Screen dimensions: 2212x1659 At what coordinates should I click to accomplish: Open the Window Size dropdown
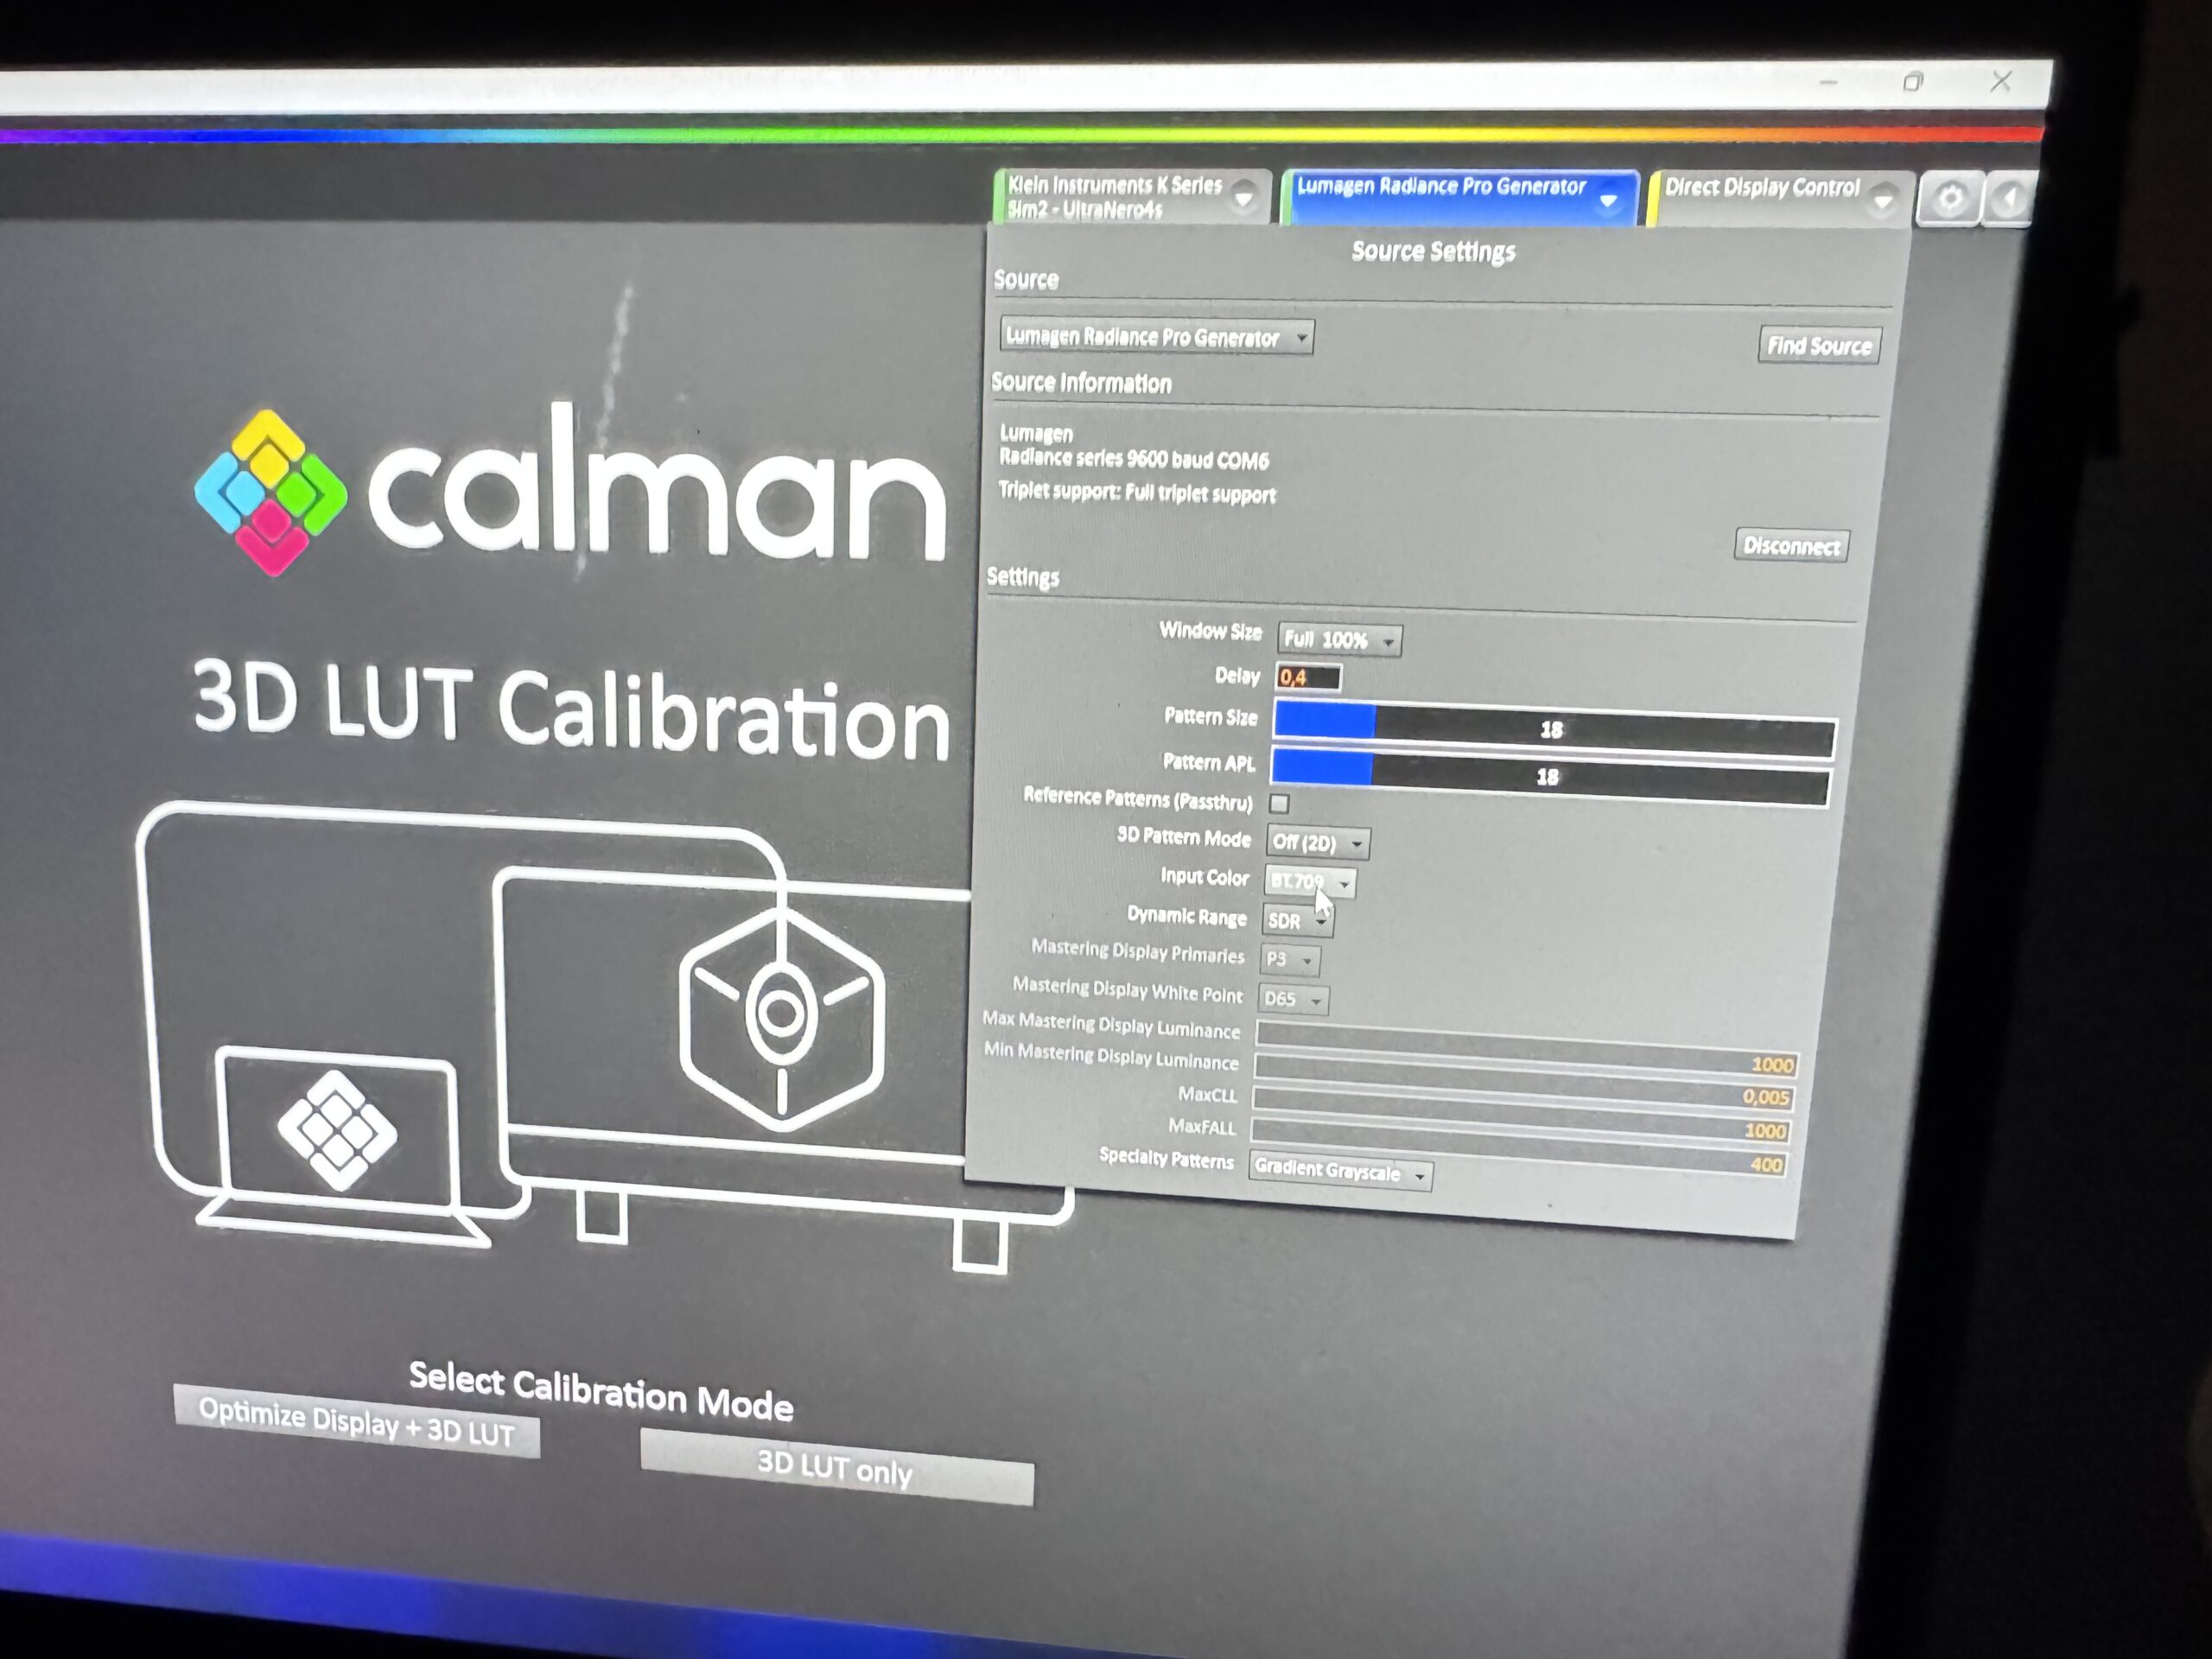(x=1339, y=640)
